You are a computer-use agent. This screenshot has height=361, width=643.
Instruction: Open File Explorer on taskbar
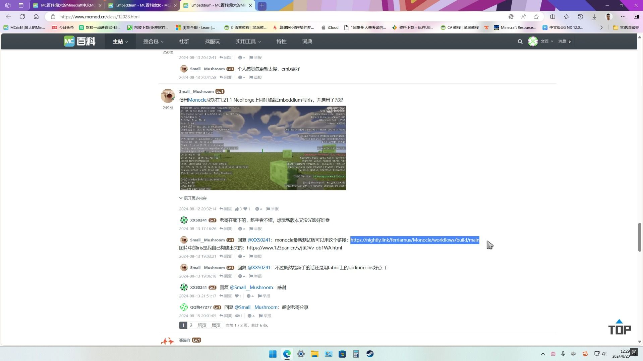tap(314, 354)
